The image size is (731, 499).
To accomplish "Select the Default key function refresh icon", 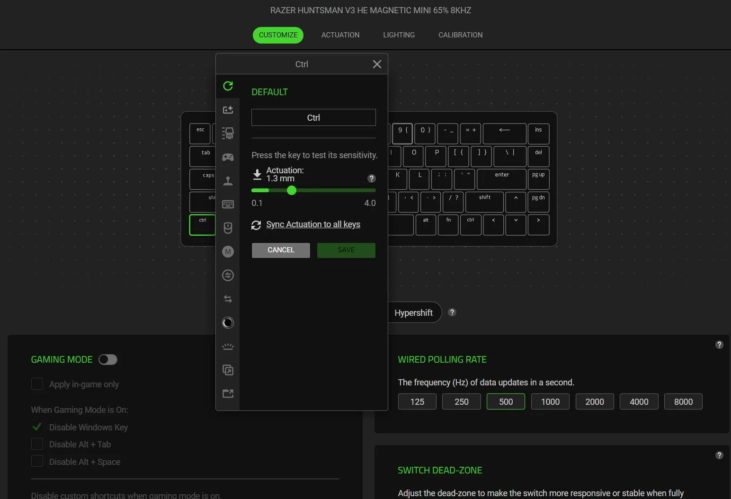I will pyautogui.click(x=228, y=86).
